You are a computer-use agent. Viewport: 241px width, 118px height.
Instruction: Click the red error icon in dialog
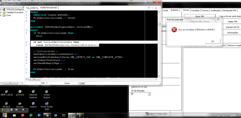click(x=174, y=30)
